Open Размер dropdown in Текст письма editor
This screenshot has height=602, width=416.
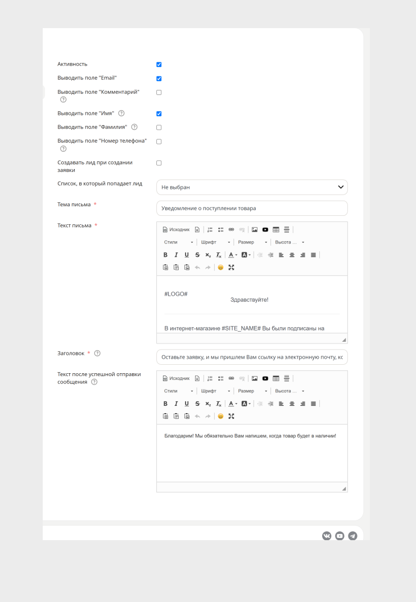(252, 242)
